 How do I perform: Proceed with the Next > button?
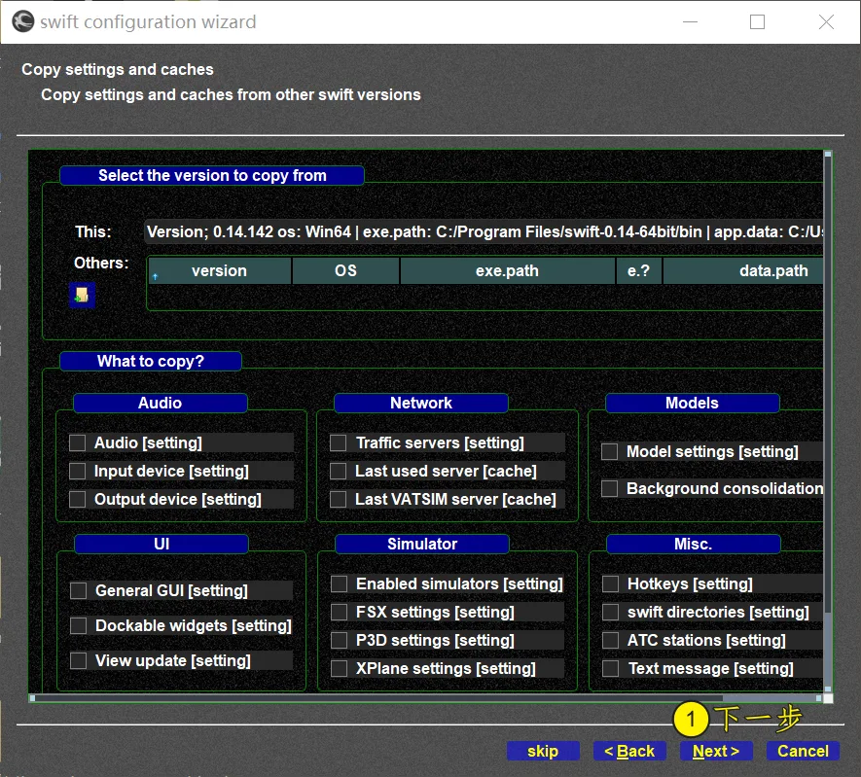click(x=716, y=751)
